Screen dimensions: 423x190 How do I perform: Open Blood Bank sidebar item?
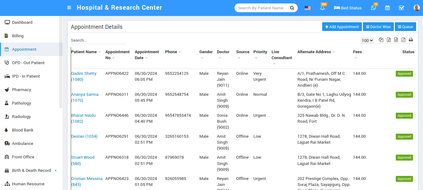coord(23,130)
